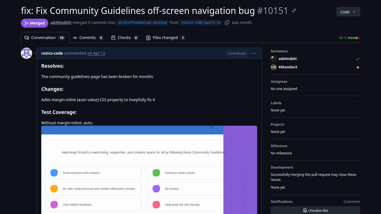This screenshot has width=381, height=214.
Task: Click the 'Assignees' sidebar heading
Action: (279, 82)
